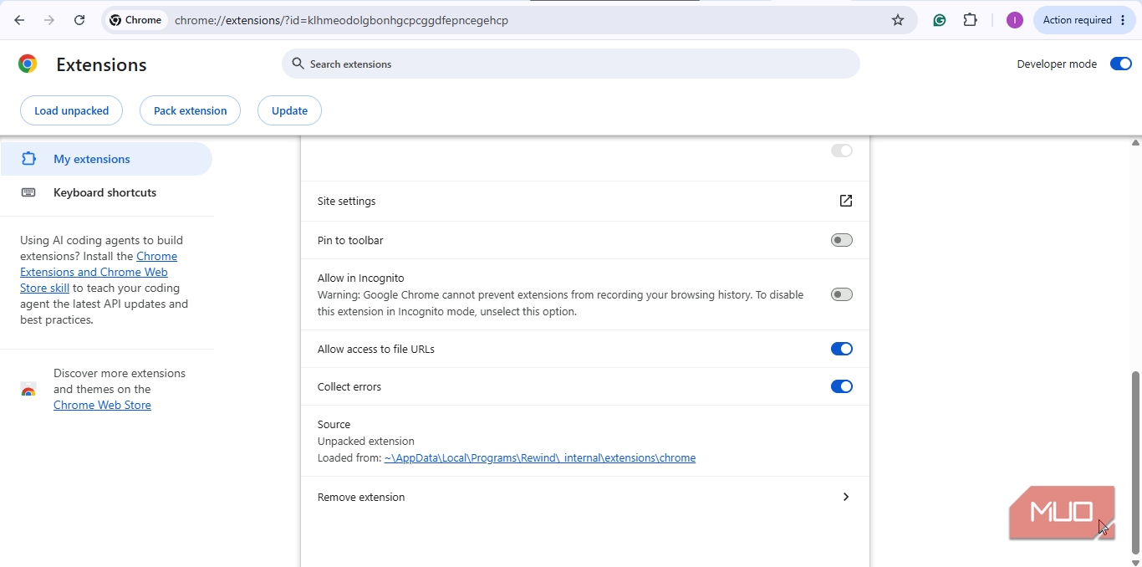Reload the extensions page
This screenshot has width=1142, height=567.
79,20
